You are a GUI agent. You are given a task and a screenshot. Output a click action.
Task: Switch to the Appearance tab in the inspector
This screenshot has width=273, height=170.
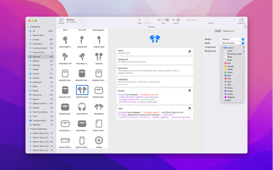coord(228,31)
